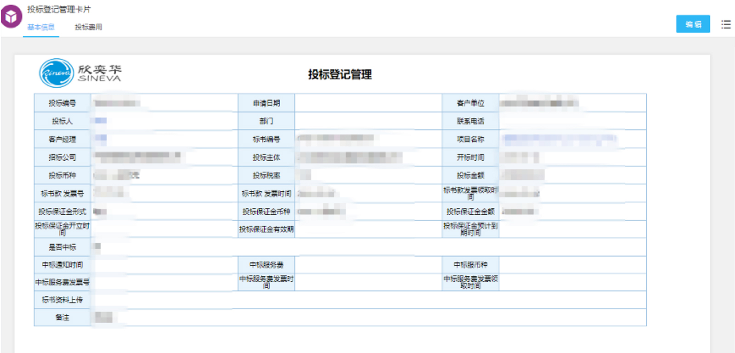Switch to the 基本信息 tab
Image resolution: width=735 pixels, height=353 pixels.
click(41, 27)
